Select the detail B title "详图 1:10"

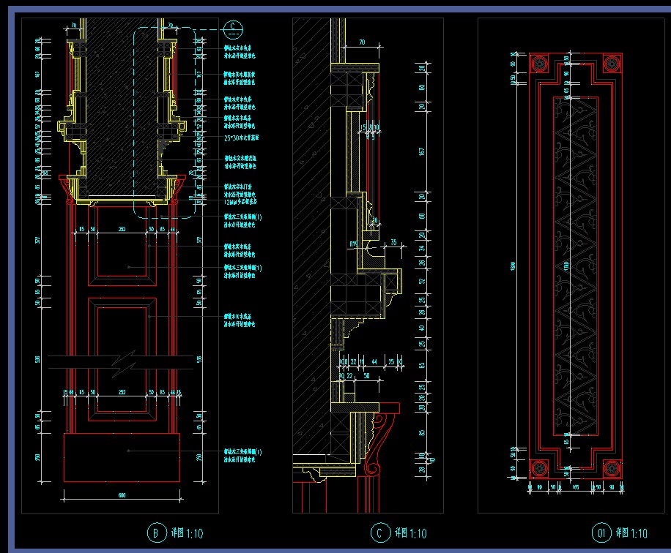(187, 533)
